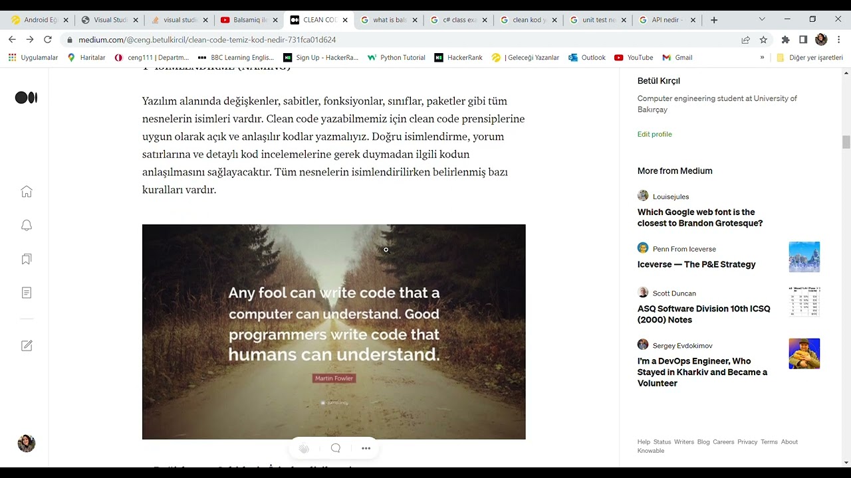Open BBC Learning English bookmark
851x478 pixels.
[x=235, y=58]
